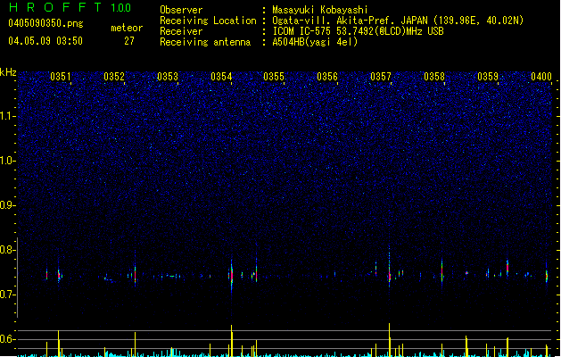Click the 0357 time marker
The width and height of the screenshot is (561, 357).
coord(381,76)
